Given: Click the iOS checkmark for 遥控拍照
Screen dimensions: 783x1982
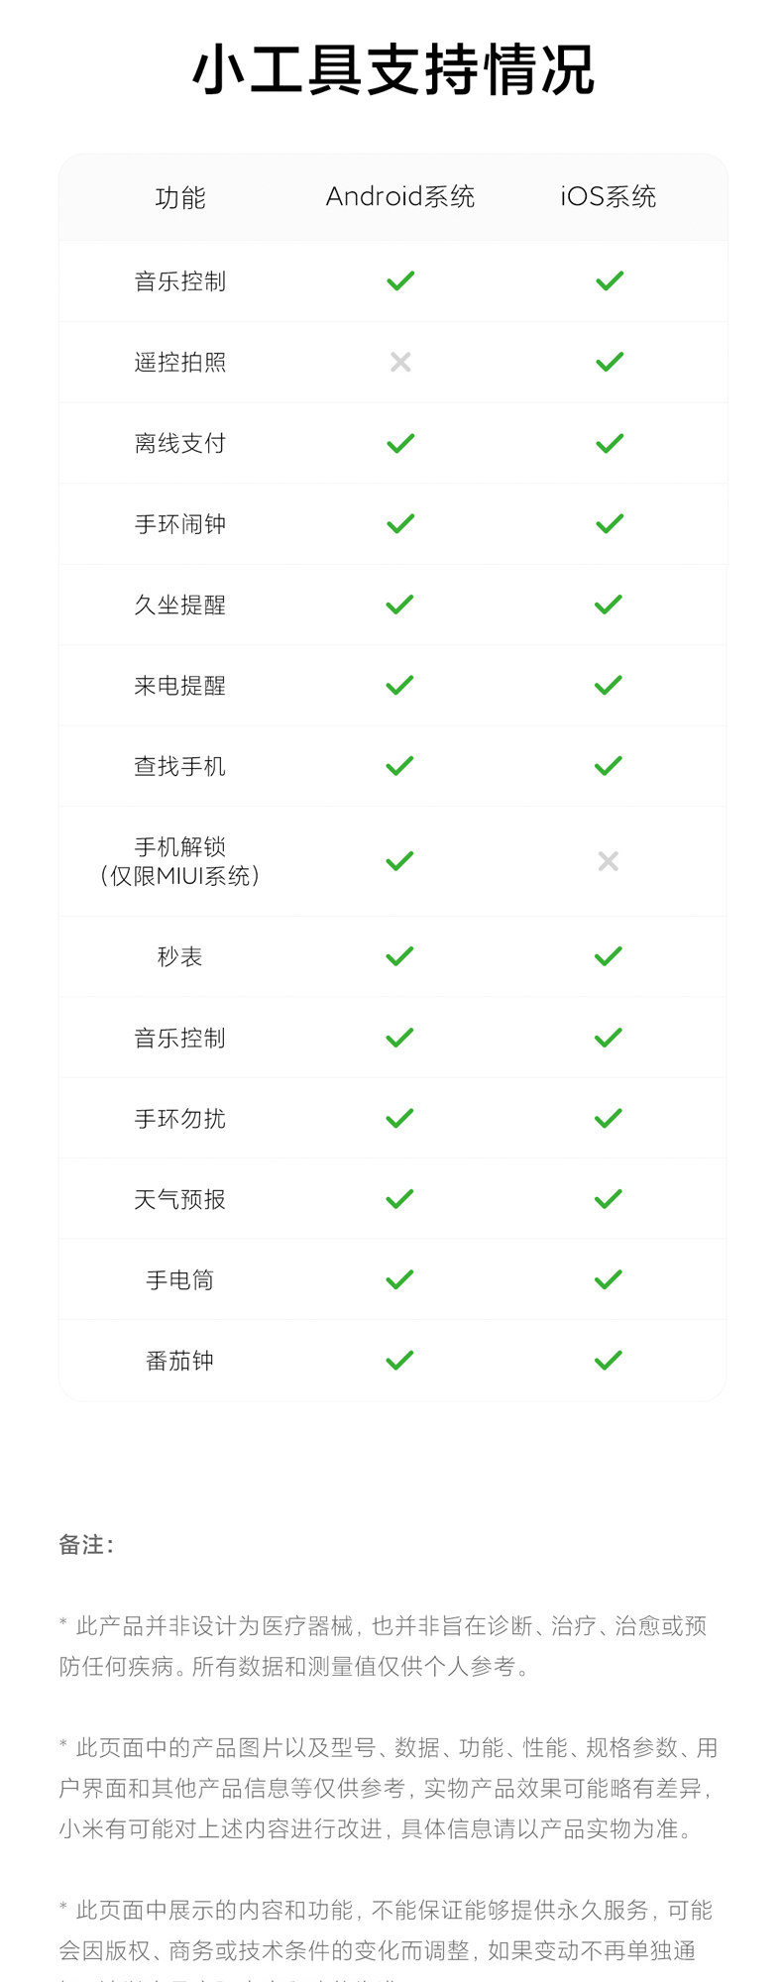Looking at the screenshot, I should [x=610, y=362].
